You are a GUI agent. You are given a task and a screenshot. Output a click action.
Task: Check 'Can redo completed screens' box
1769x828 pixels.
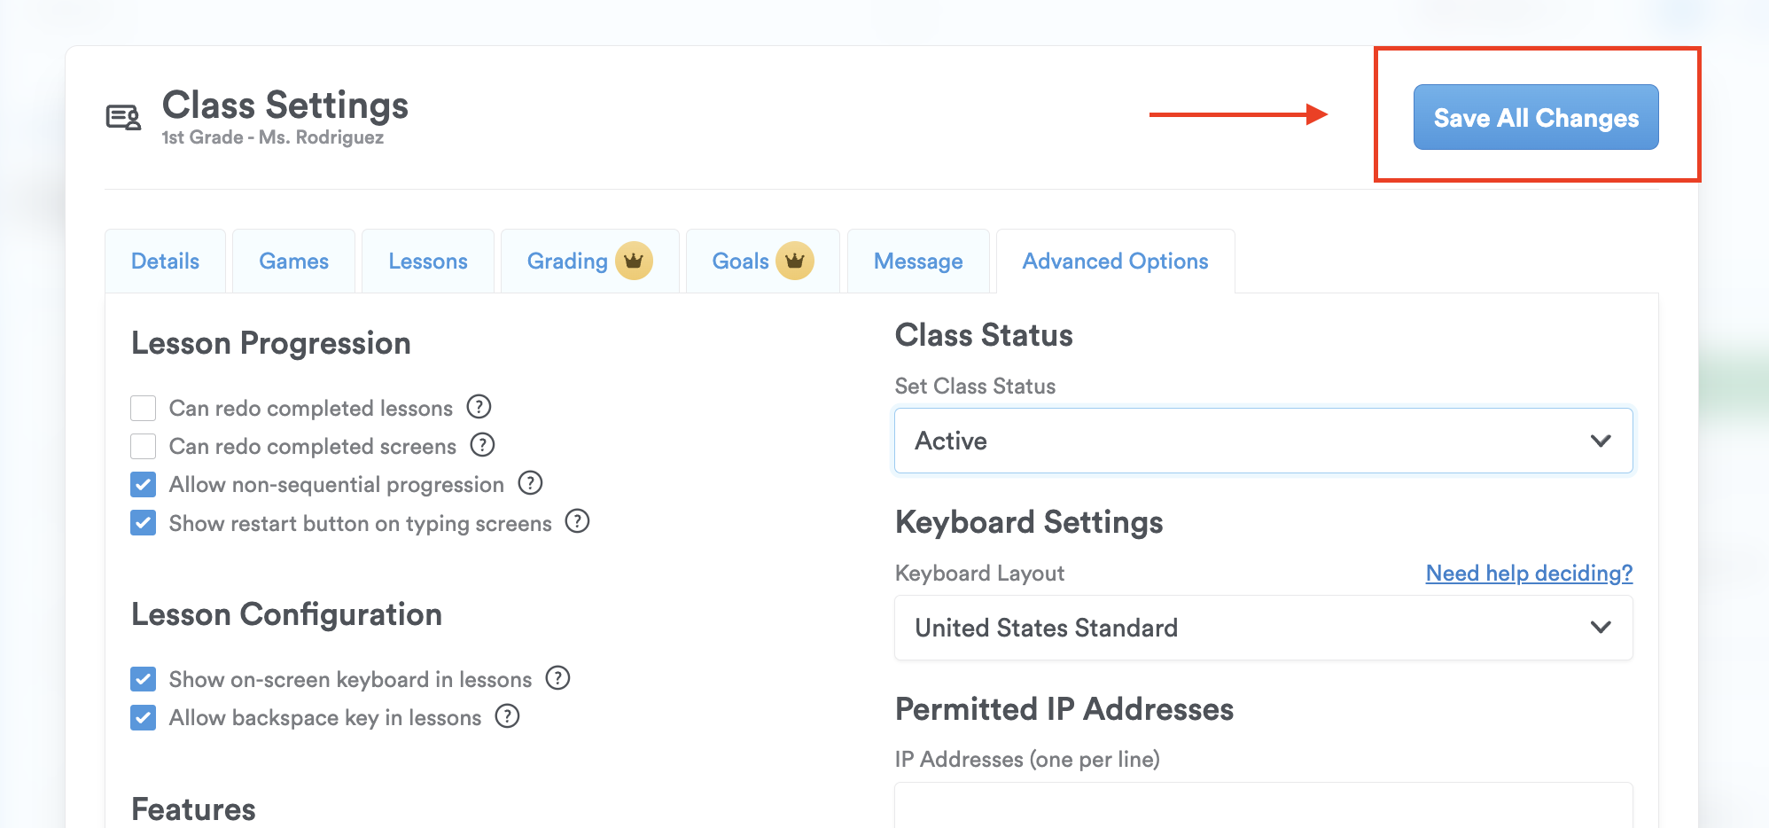pos(144,446)
